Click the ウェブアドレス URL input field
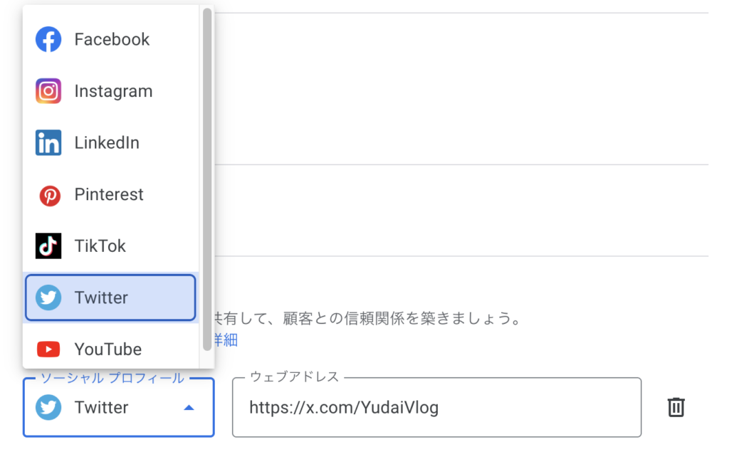 point(436,408)
